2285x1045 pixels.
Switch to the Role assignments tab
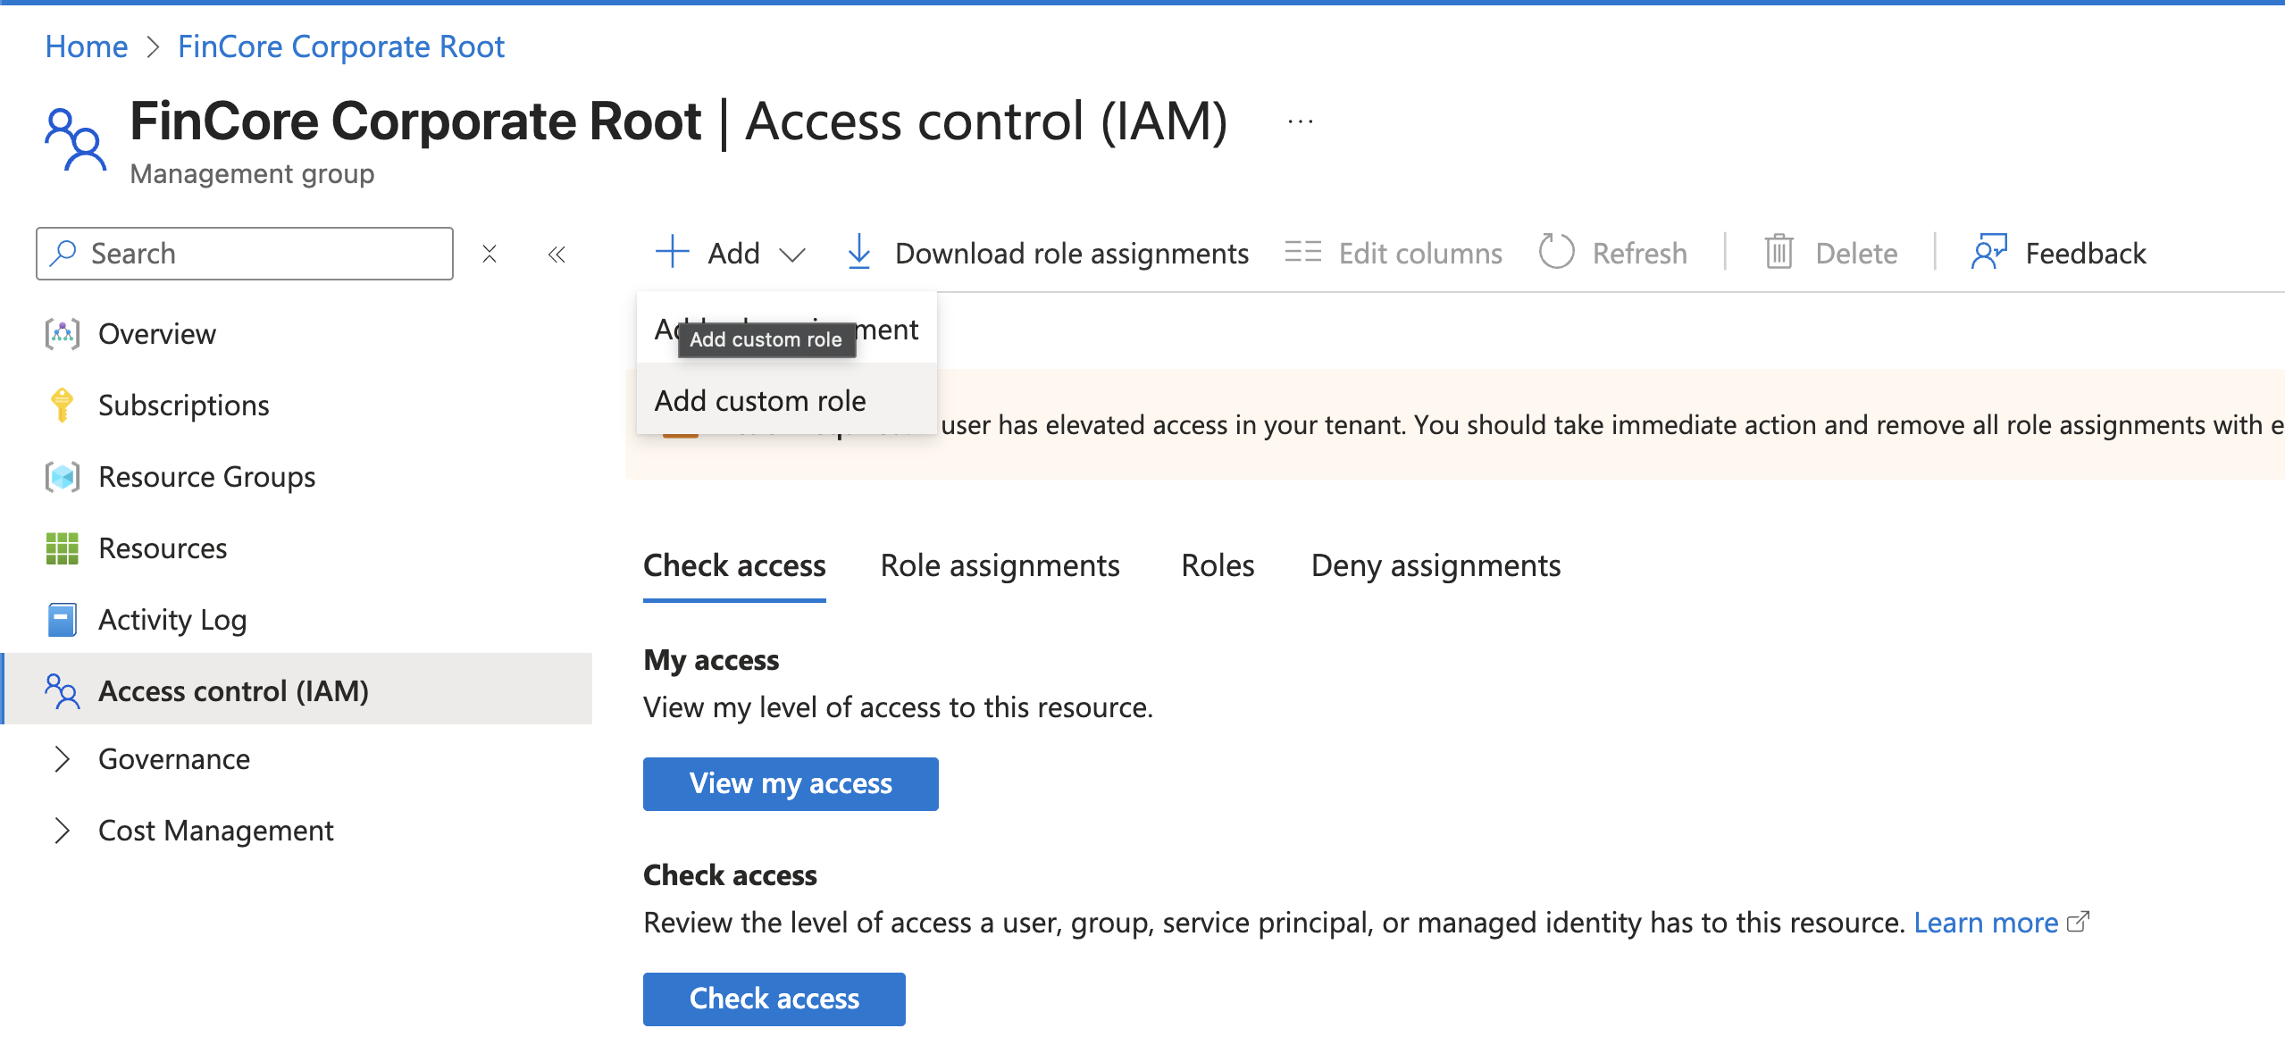click(x=1000, y=565)
